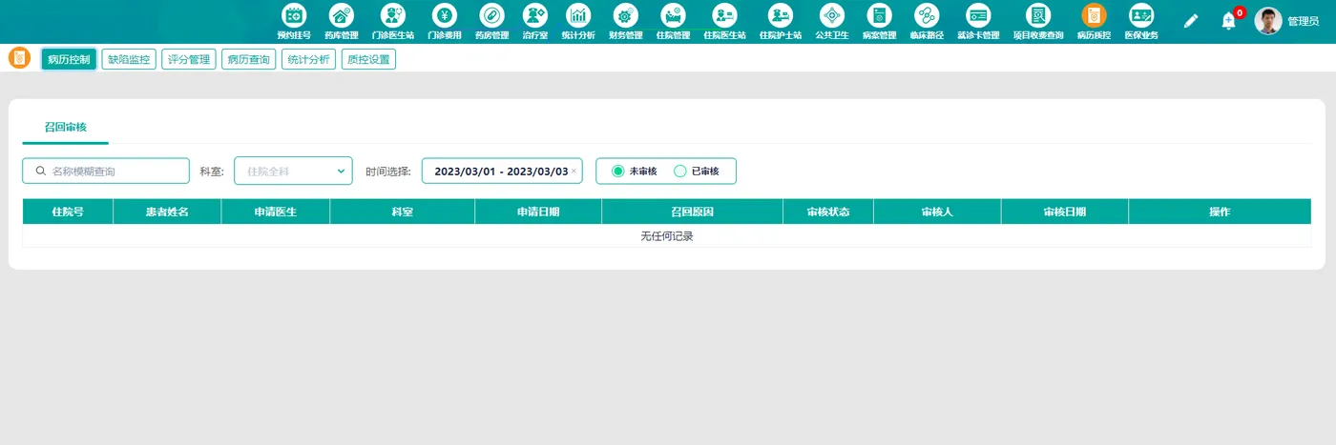Viewport: 1336px width, 445px height.
Task: Select the orange 病历质控 module icon
Action: (x=1094, y=15)
